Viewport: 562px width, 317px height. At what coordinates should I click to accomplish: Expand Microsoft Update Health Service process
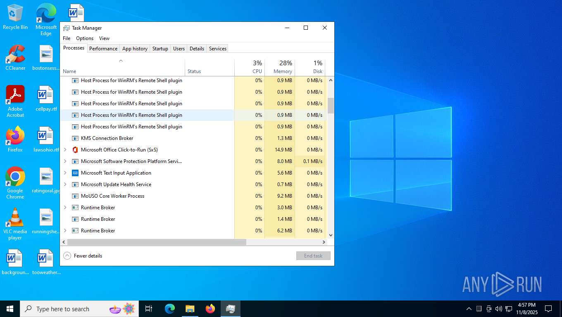tap(65, 185)
